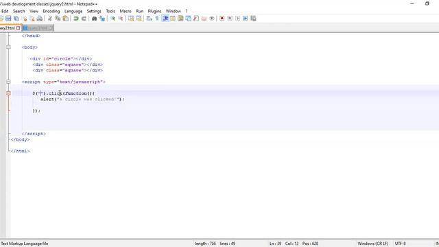Click the green Undo arrow icon
Image resolution: width=439 pixels, height=247 pixels.
tap(76, 19)
